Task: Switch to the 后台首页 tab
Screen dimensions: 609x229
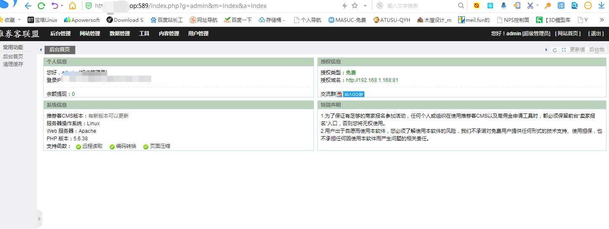Action: 60,50
